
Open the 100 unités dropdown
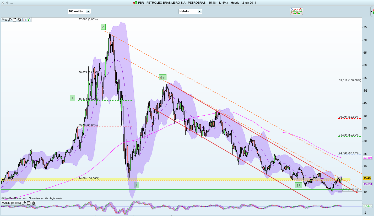79,11
